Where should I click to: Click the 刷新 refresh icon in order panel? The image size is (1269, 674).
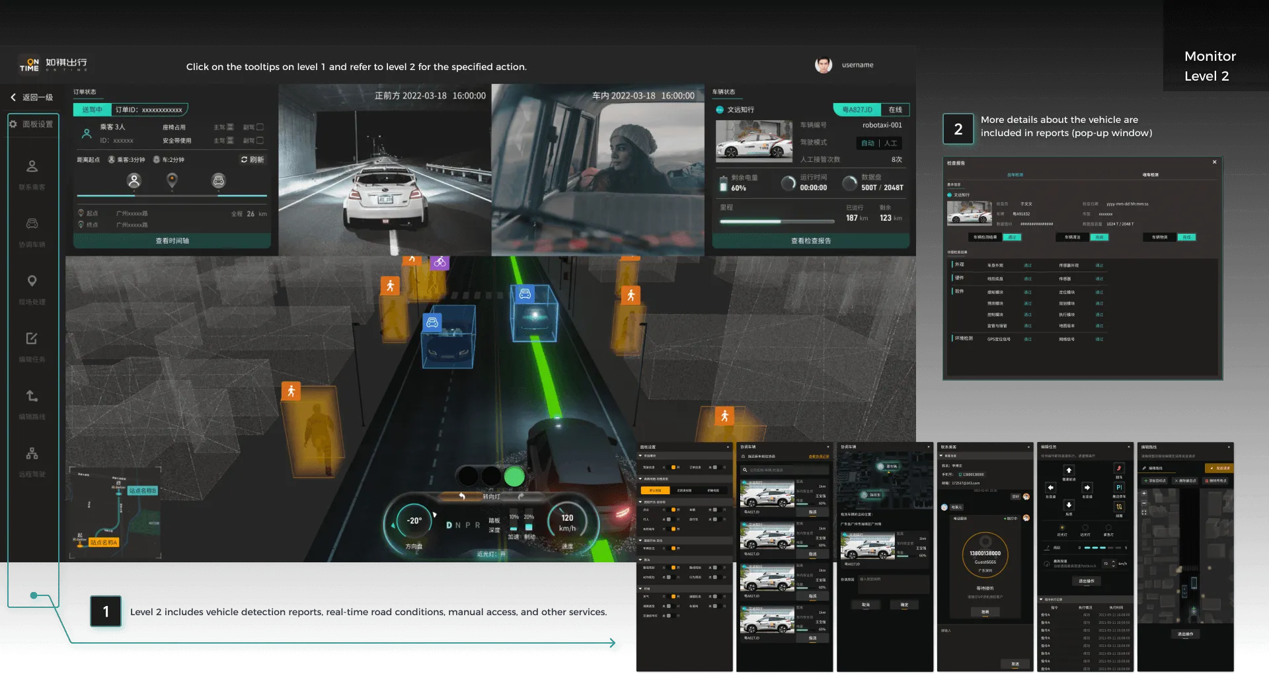(x=244, y=159)
